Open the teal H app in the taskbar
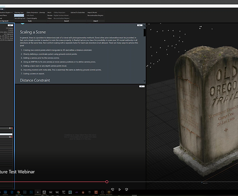 70,192
